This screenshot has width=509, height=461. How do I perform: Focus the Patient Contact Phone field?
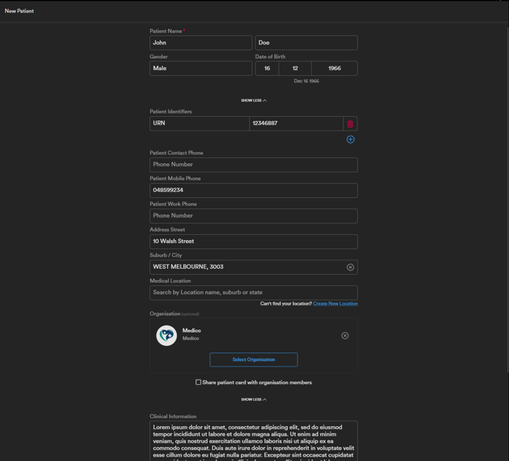(254, 165)
